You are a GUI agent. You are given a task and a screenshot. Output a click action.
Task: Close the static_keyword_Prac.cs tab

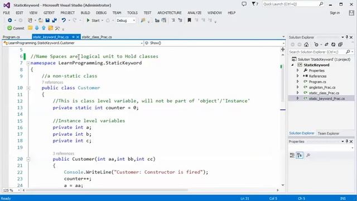coord(78,37)
